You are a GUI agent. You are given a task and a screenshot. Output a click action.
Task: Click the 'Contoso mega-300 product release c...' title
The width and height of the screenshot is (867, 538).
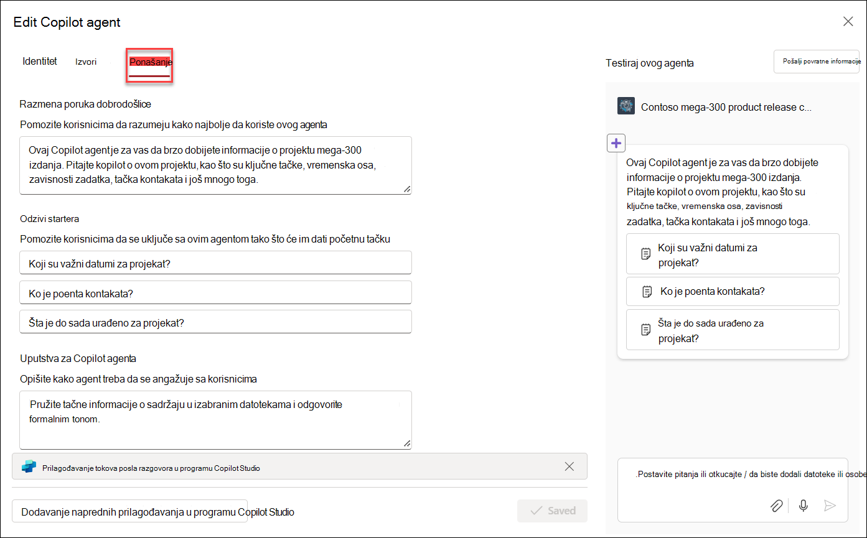[726, 107]
